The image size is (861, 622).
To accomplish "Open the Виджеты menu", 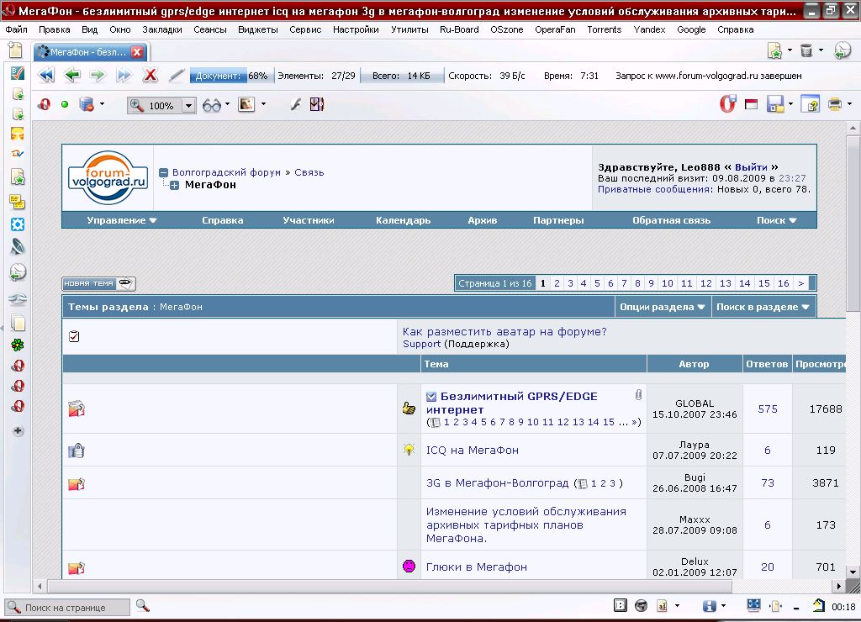I will coord(257,29).
